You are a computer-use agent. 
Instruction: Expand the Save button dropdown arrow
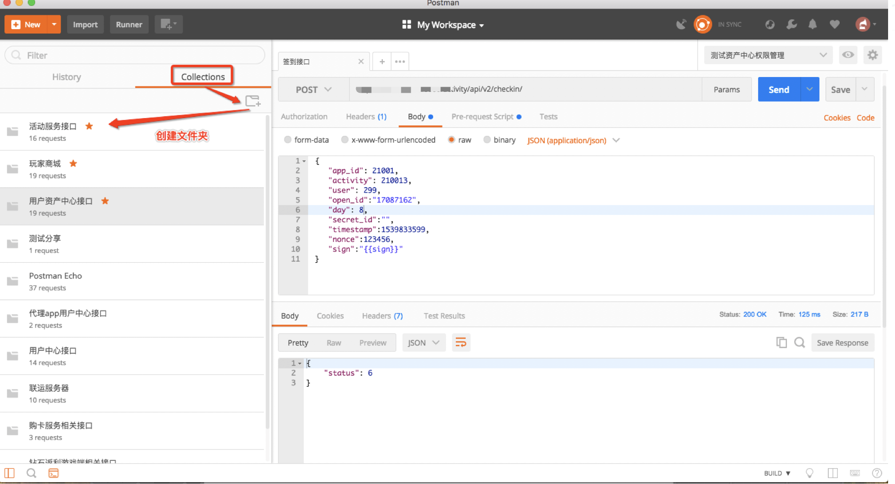coord(865,89)
